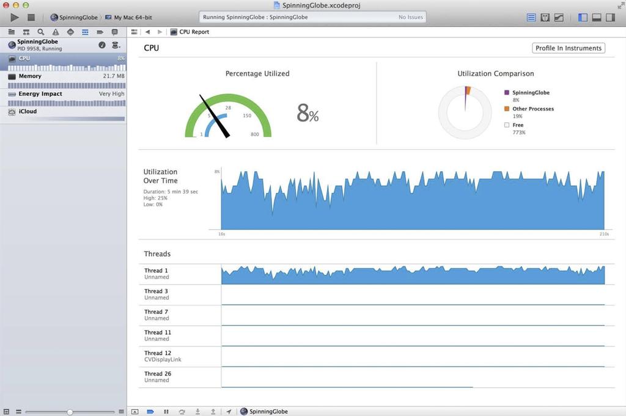Hide the debug area toggle icon
This screenshot has height=416, width=626.
135,412
